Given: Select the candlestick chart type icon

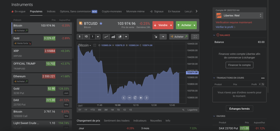Looking at the screenshot, I should [120, 37].
